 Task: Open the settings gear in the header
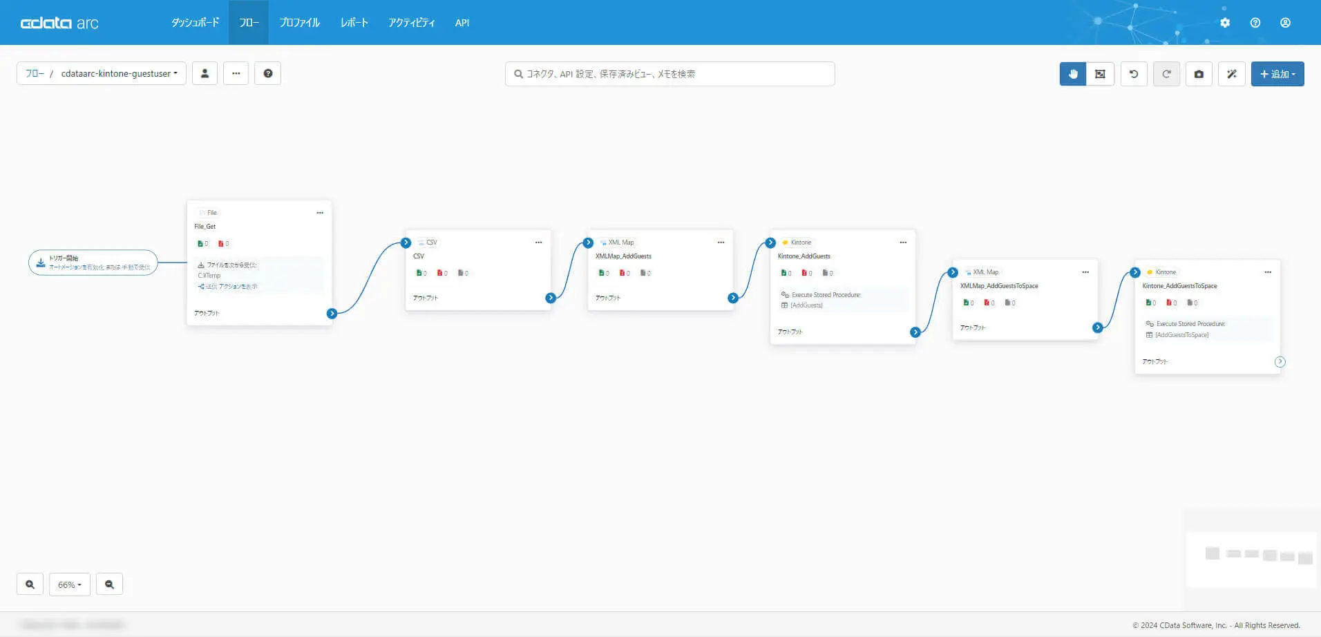pyautogui.click(x=1225, y=23)
